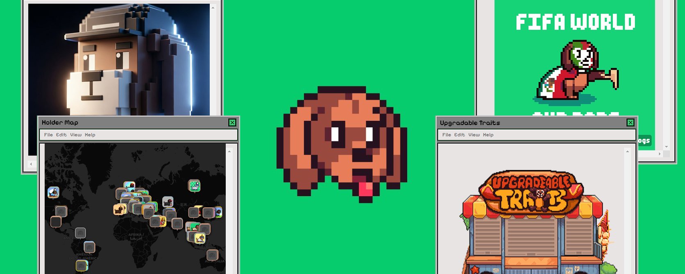Screen dimensions: 685x274
Task: Open File menu in Holder Map window
Action: (x=48, y=135)
